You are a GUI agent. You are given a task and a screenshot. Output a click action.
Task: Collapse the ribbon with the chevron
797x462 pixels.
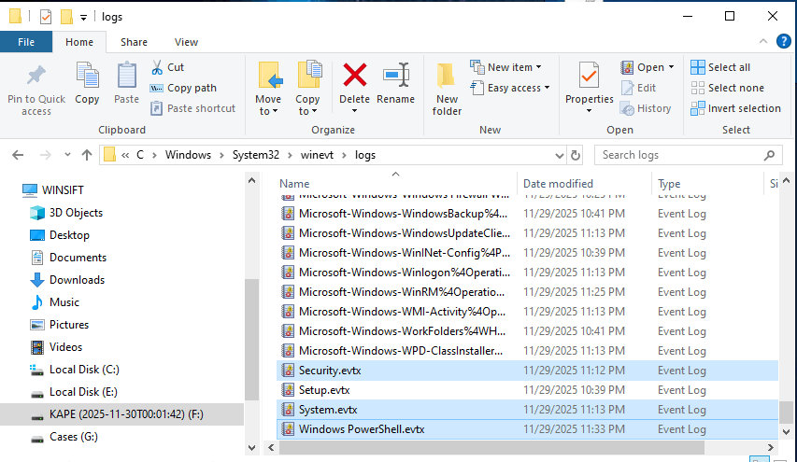click(763, 41)
